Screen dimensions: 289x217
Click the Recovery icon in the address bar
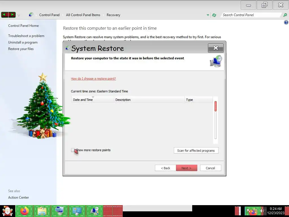tap(31, 15)
